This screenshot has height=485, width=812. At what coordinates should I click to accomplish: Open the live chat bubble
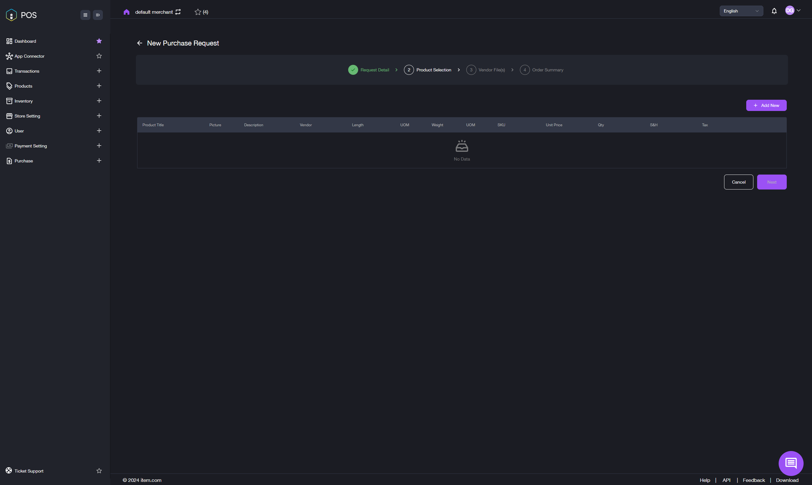click(x=790, y=463)
